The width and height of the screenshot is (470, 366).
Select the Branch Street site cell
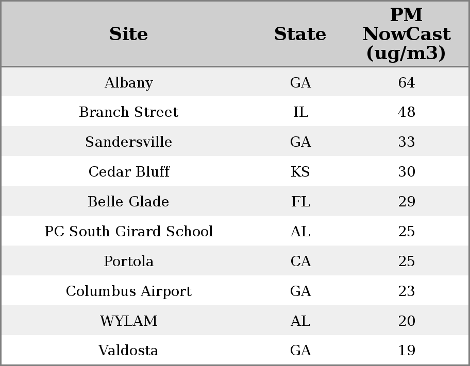128,112
